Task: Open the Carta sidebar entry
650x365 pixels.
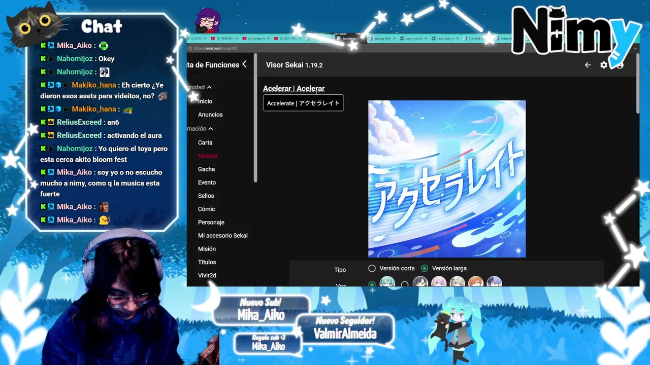Action: [205, 143]
